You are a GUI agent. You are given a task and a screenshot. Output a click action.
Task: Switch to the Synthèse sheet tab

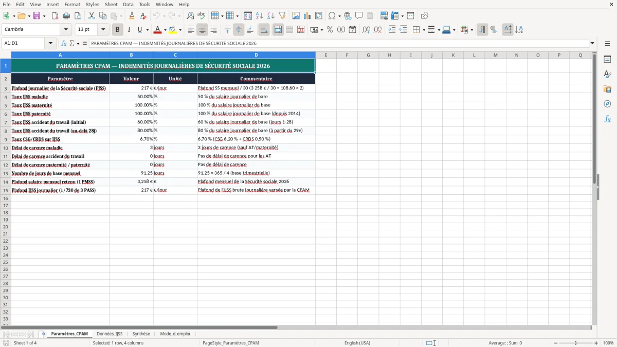(x=141, y=334)
